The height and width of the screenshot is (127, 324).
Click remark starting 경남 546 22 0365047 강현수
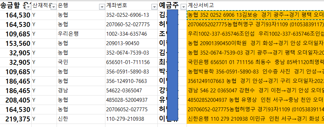255,91
